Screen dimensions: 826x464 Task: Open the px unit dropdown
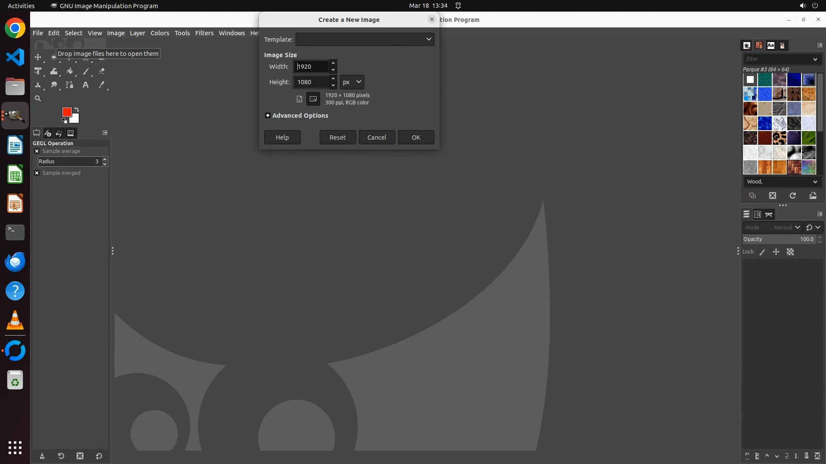click(x=352, y=82)
